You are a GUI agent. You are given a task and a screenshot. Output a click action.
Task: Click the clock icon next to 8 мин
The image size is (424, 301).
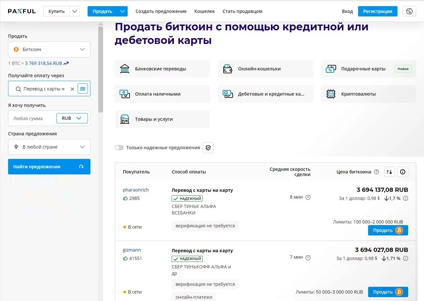(x=308, y=197)
